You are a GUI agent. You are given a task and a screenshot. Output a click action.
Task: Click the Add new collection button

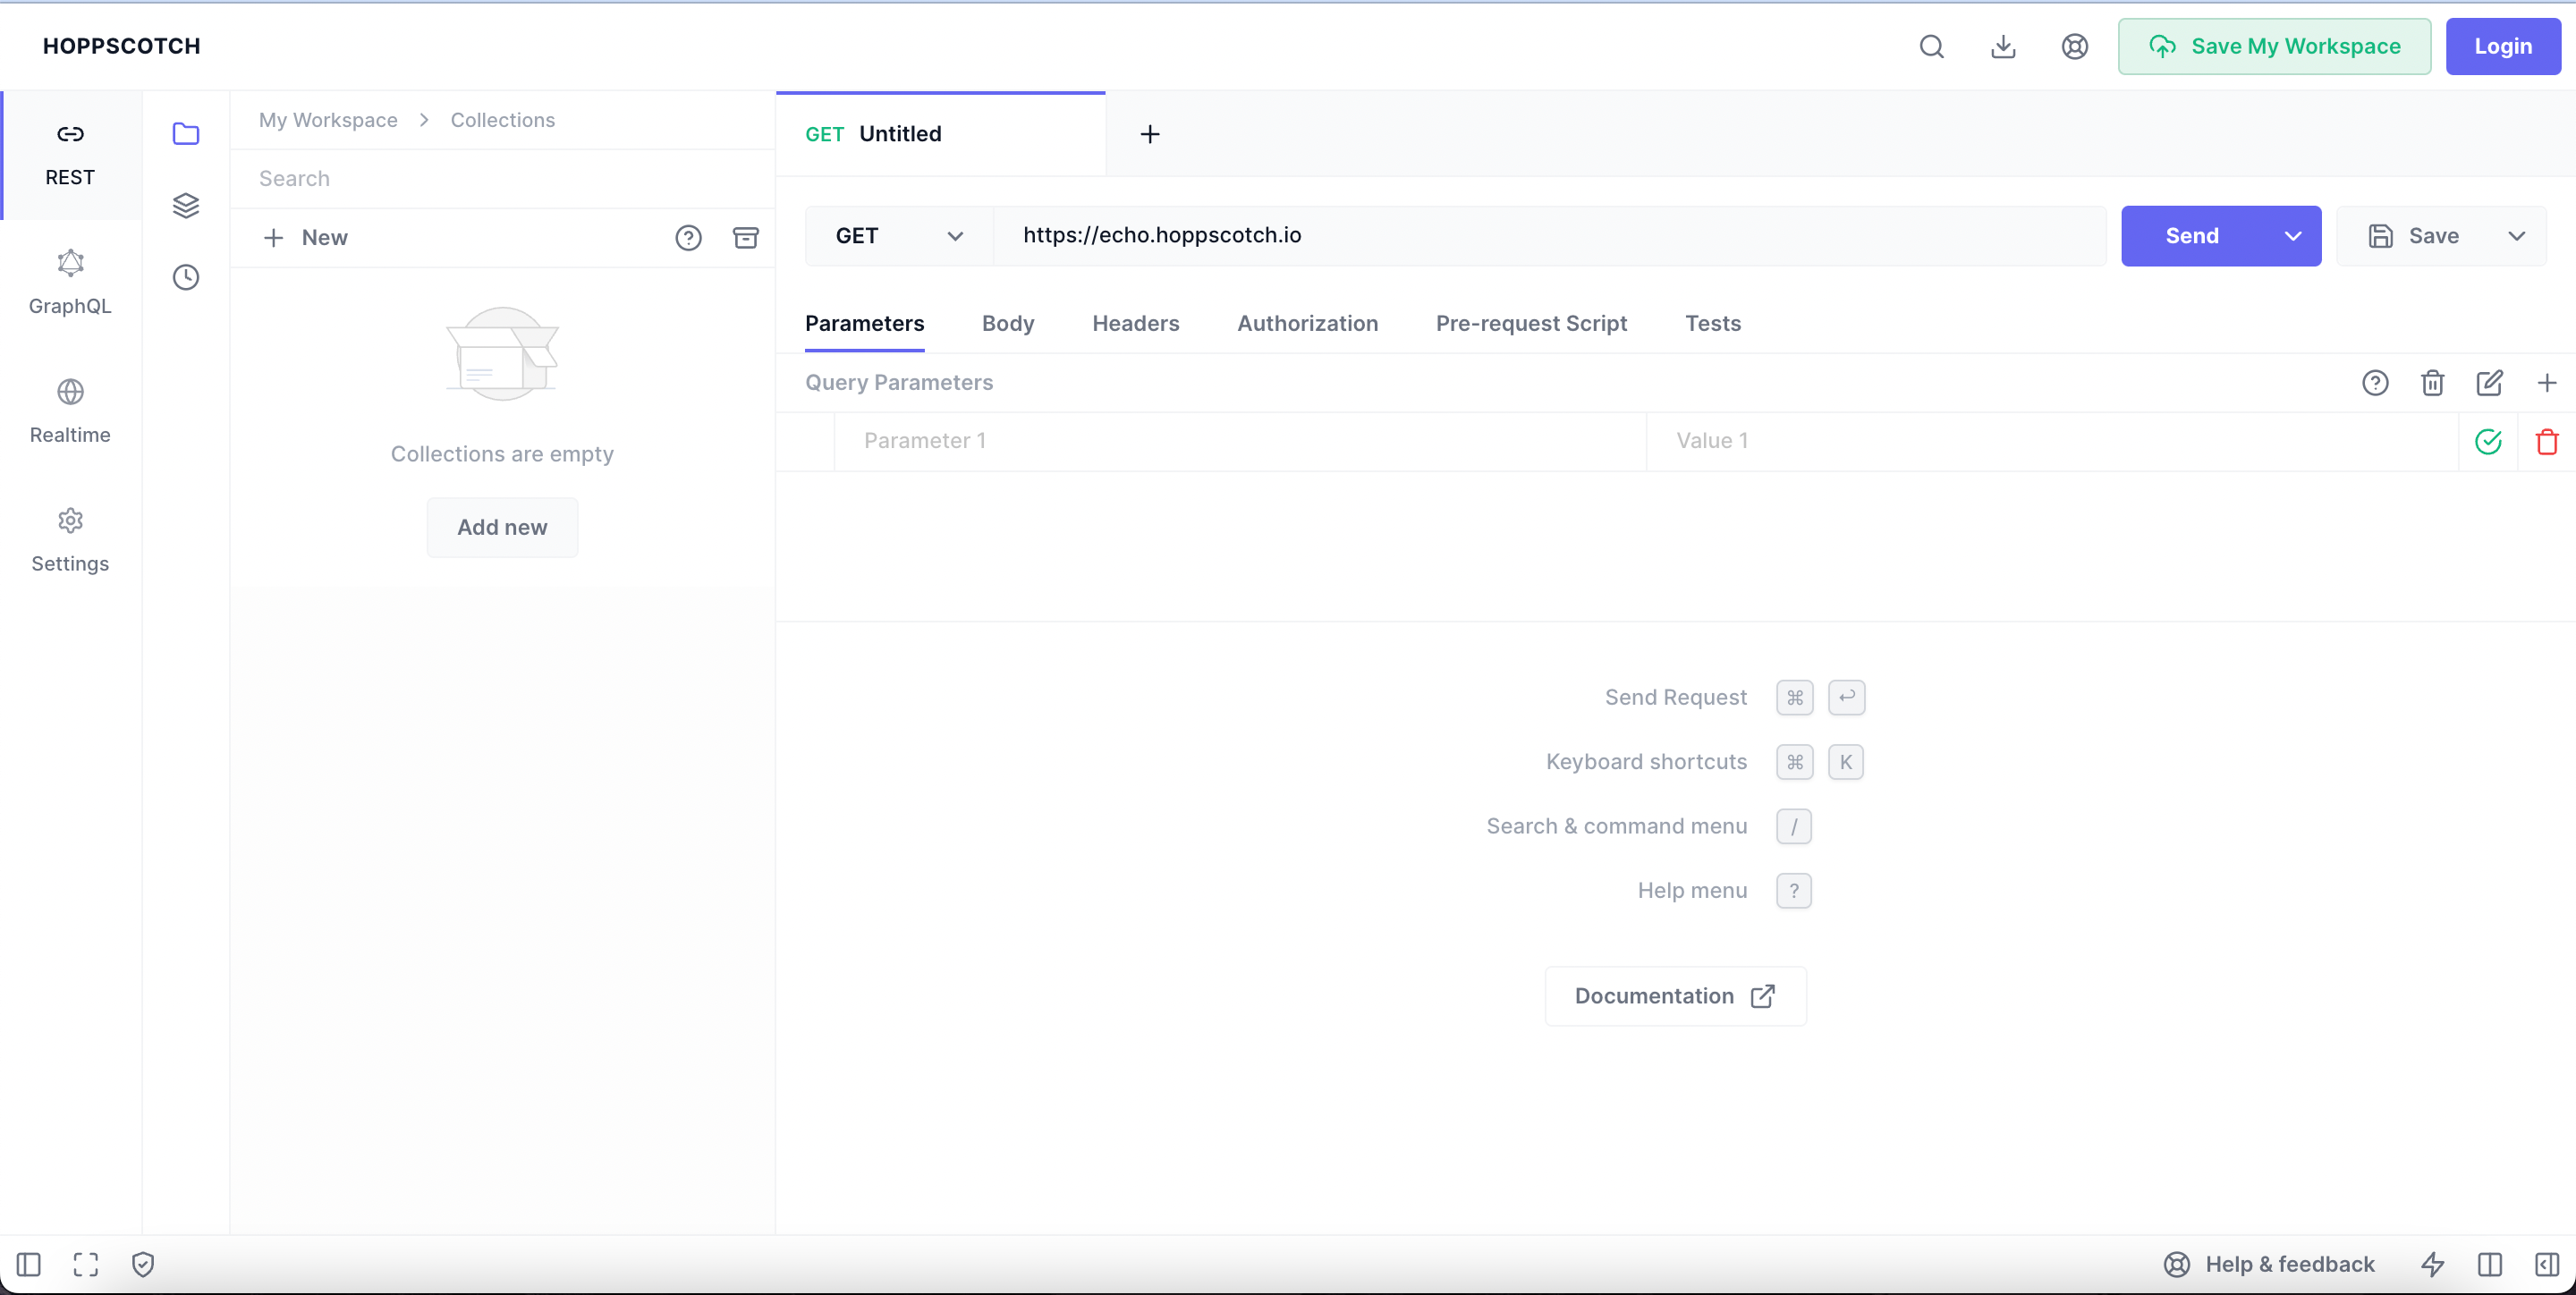point(500,525)
